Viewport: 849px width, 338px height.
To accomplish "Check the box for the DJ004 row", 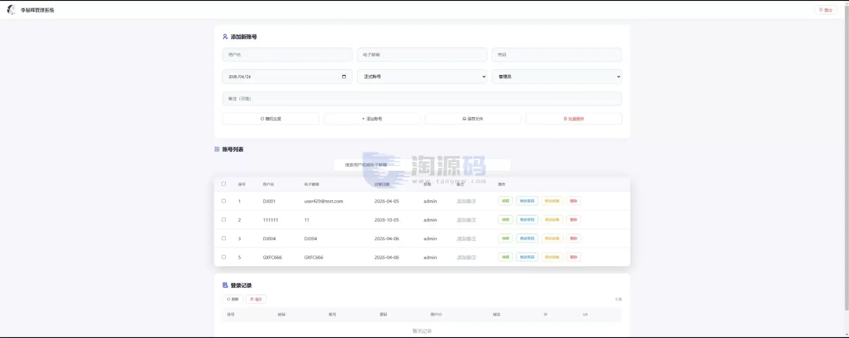I will (x=224, y=238).
